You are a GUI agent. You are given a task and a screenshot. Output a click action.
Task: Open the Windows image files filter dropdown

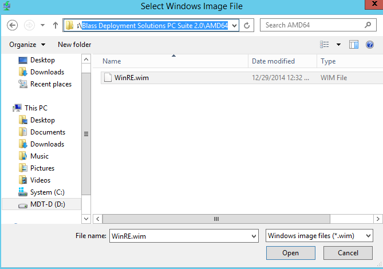coord(319,236)
